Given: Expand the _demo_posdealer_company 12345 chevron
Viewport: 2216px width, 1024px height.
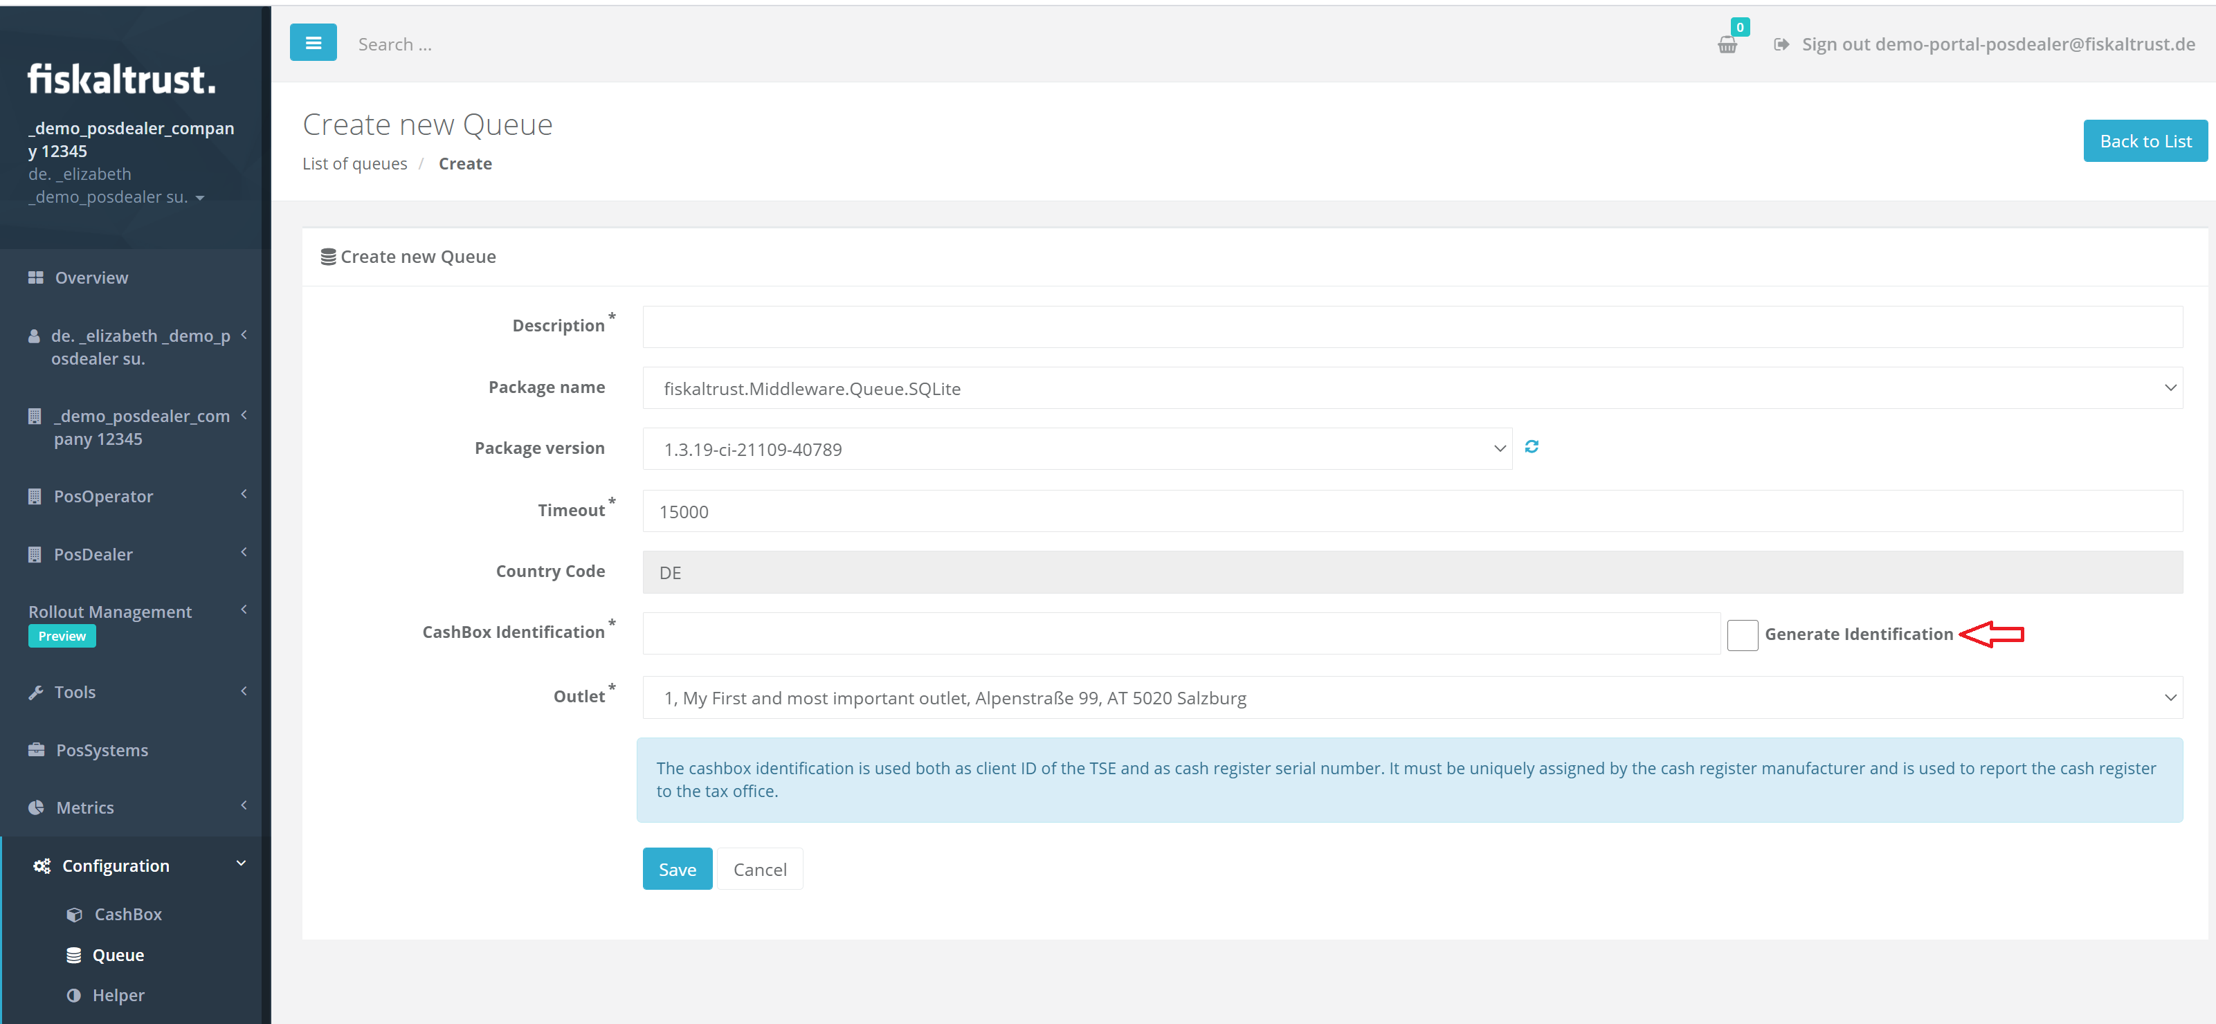Looking at the screenshot, I should click(244, 415).
